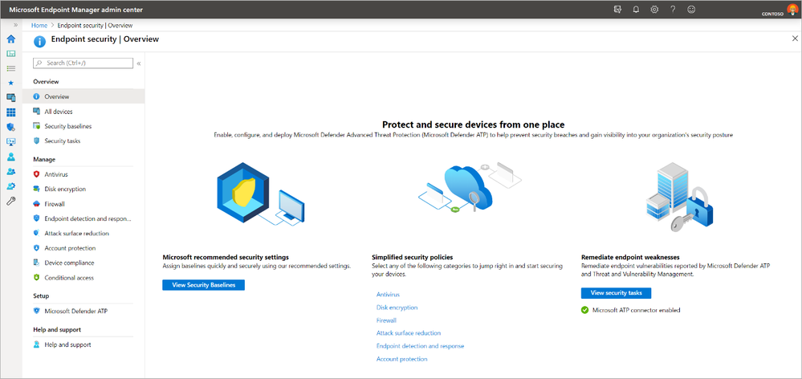The height and width of the screenshot is (379, 802).
Task: Open portal settings gear in top bar
Action: pyautogui.click(x=654, y=9)
